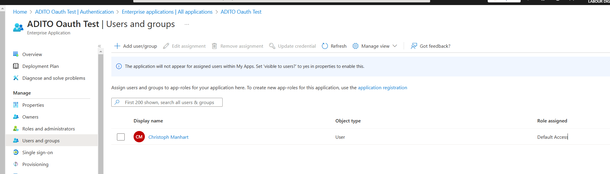This screenshot has width=610, height=174.
Task: Tick the checkbox for Christoph Manhart
Action: pos(121,137)
